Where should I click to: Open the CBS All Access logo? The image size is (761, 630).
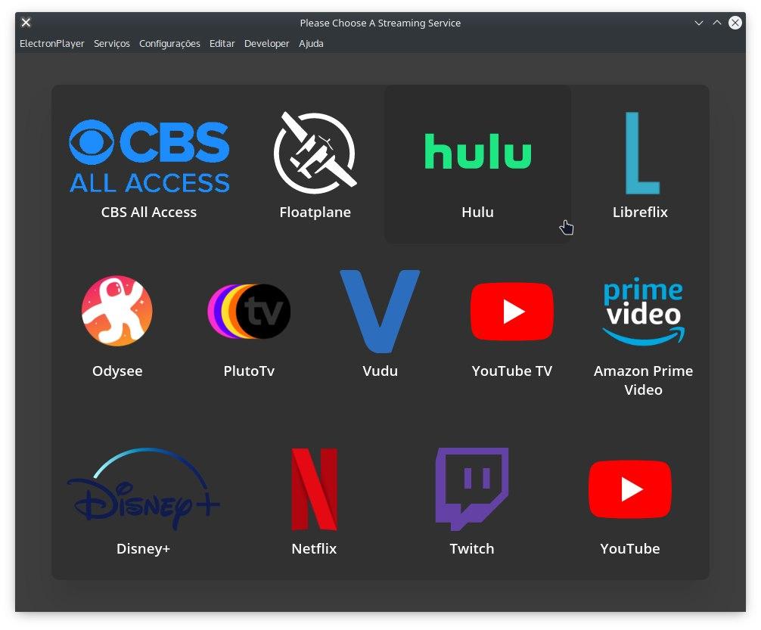point(149,155)
